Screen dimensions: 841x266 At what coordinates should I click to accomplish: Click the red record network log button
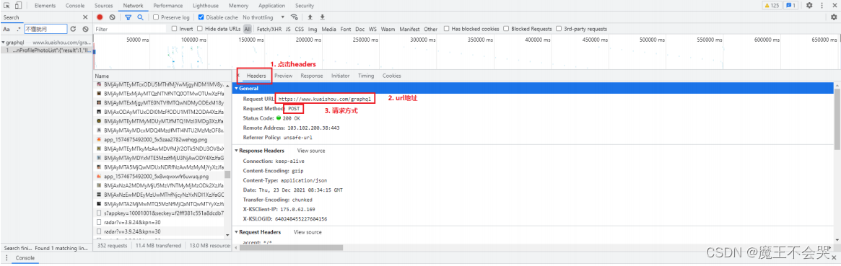[x=100, y=17]
